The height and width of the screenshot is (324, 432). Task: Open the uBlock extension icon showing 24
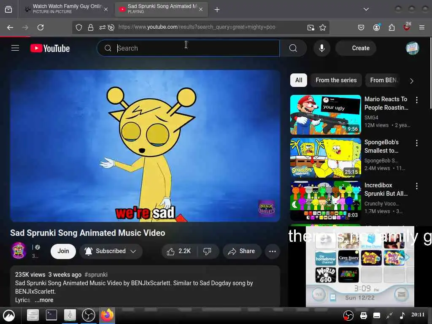pyautogui.click(x=407, y=27)
